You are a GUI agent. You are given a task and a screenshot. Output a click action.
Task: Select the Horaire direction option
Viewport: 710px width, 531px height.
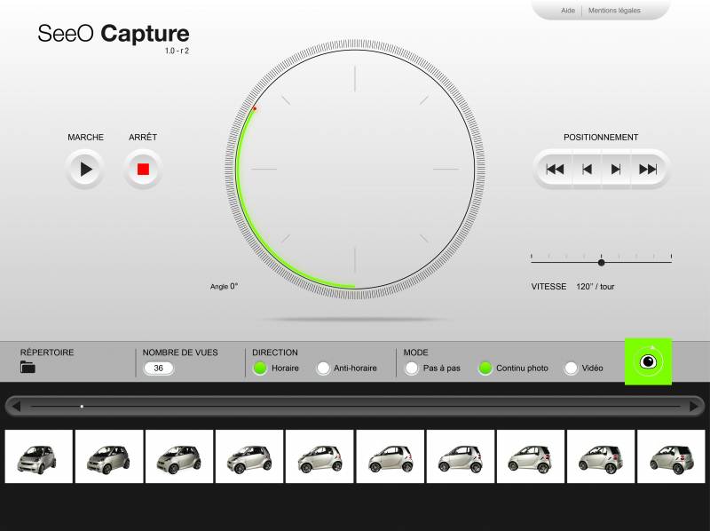coord(260,369)
